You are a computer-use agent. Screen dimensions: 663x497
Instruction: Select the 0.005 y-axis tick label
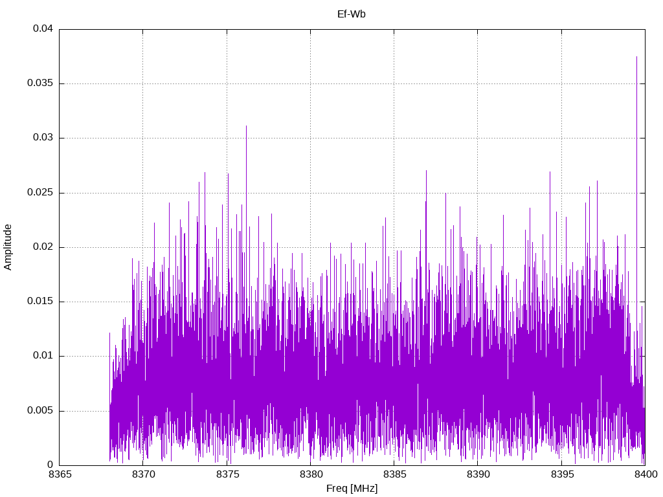click(40, 411)
